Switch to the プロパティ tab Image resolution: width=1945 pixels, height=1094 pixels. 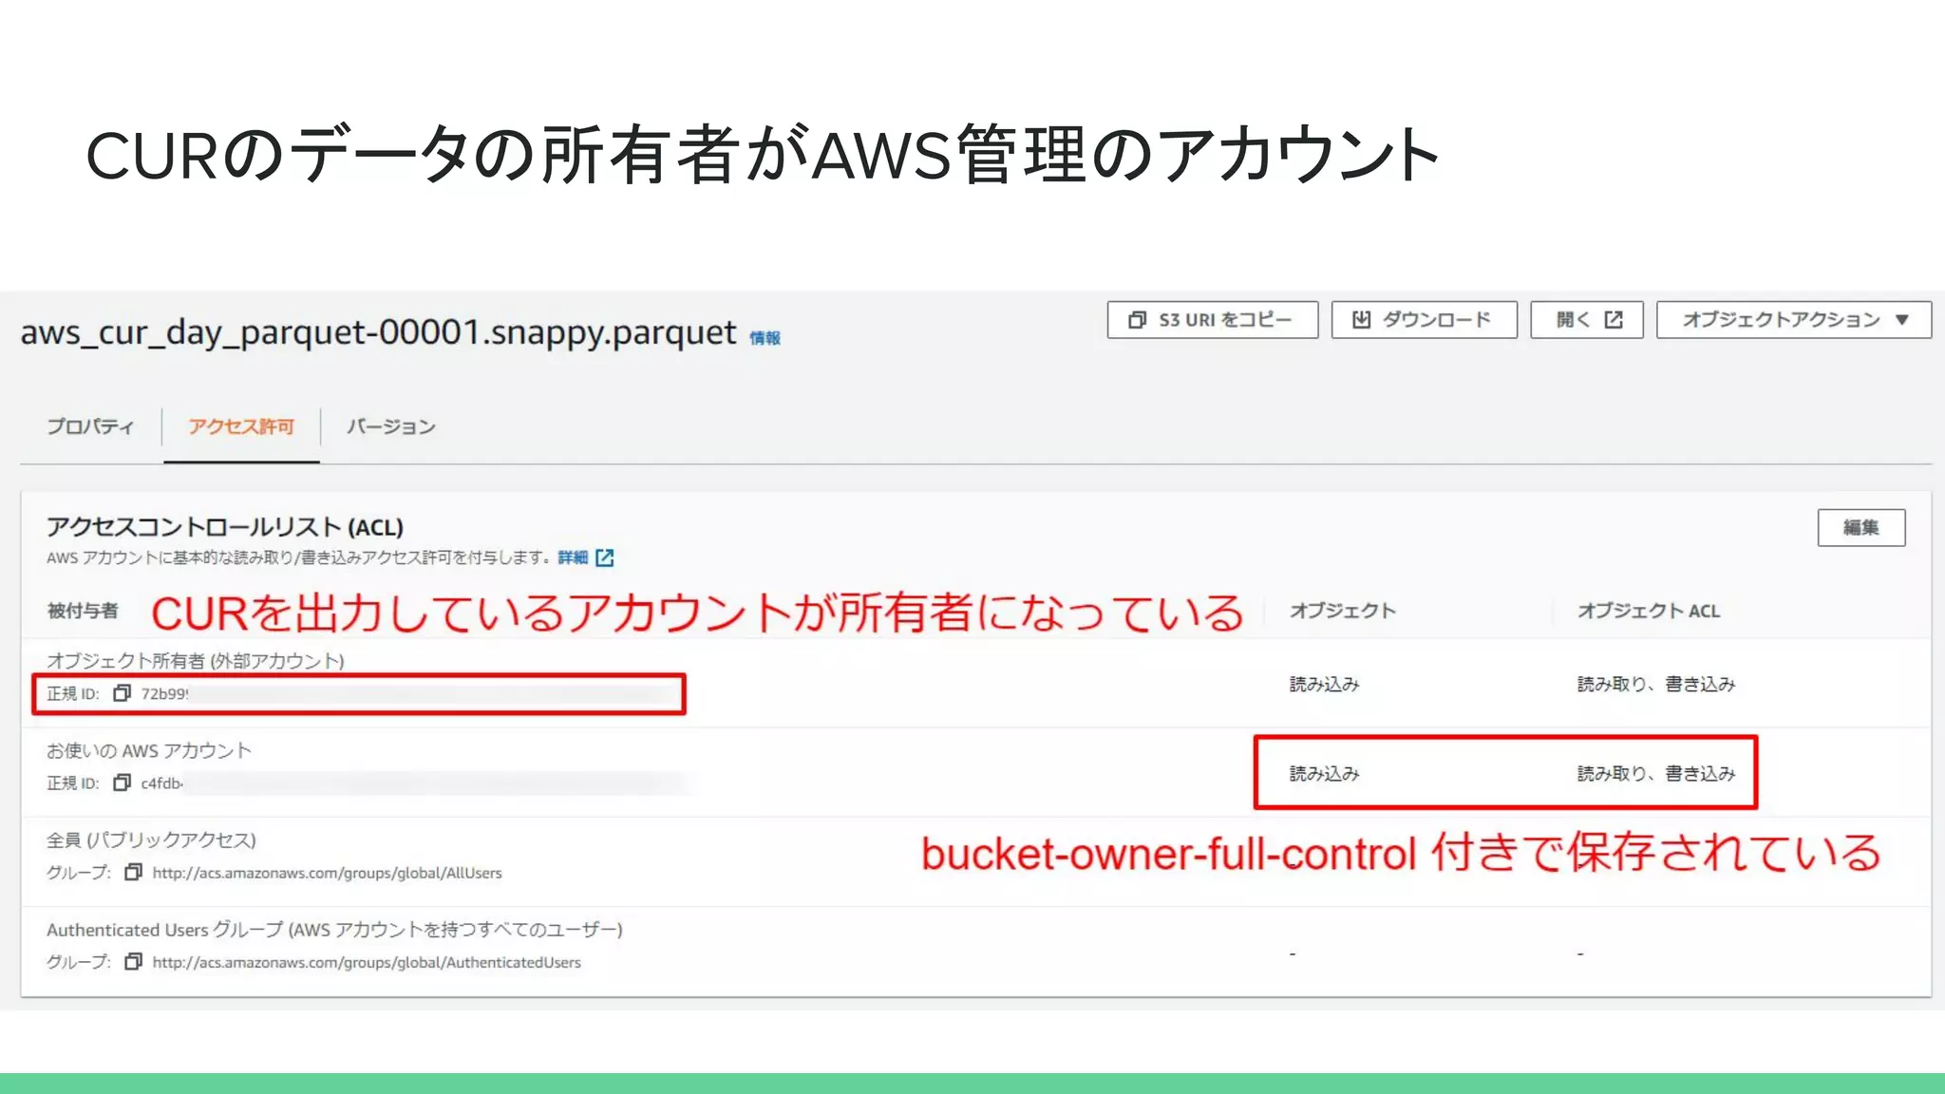point(90,426)
